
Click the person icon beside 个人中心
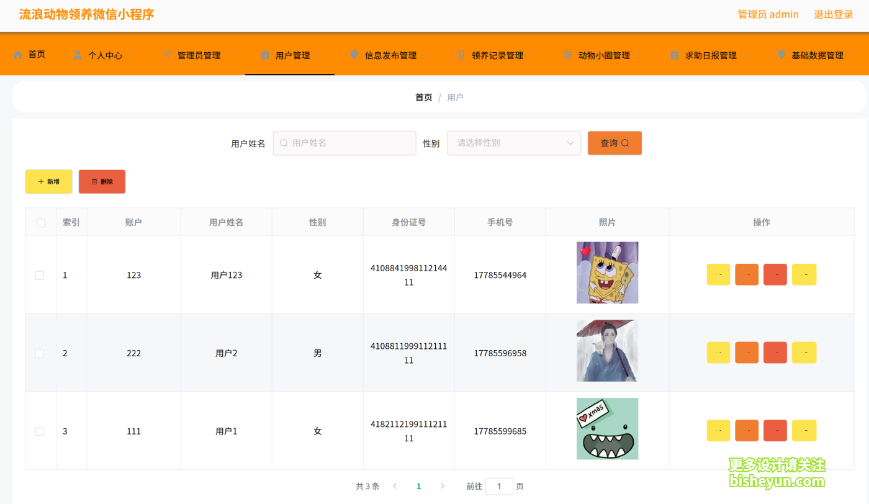(78, 55)
